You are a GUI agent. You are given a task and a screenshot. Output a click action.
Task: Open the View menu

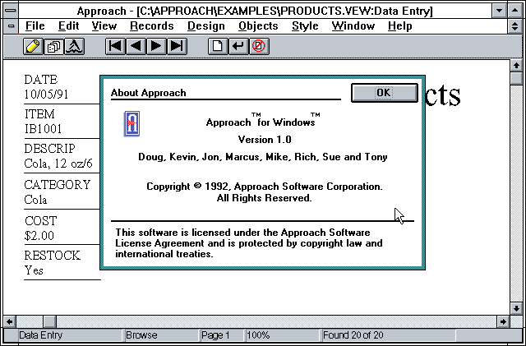[104, 26]
